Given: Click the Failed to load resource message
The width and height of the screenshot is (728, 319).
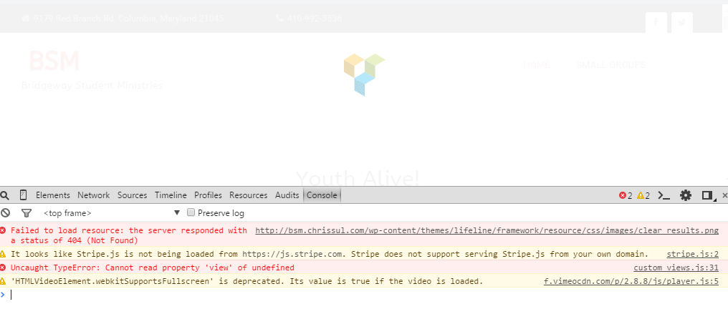Looking at the screenshot, I should [128, 235].
